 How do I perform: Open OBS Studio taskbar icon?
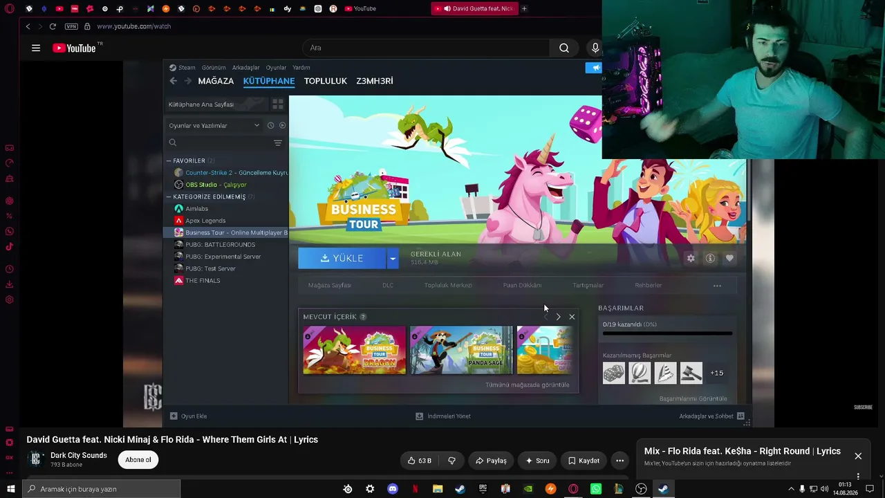point(641,489)
